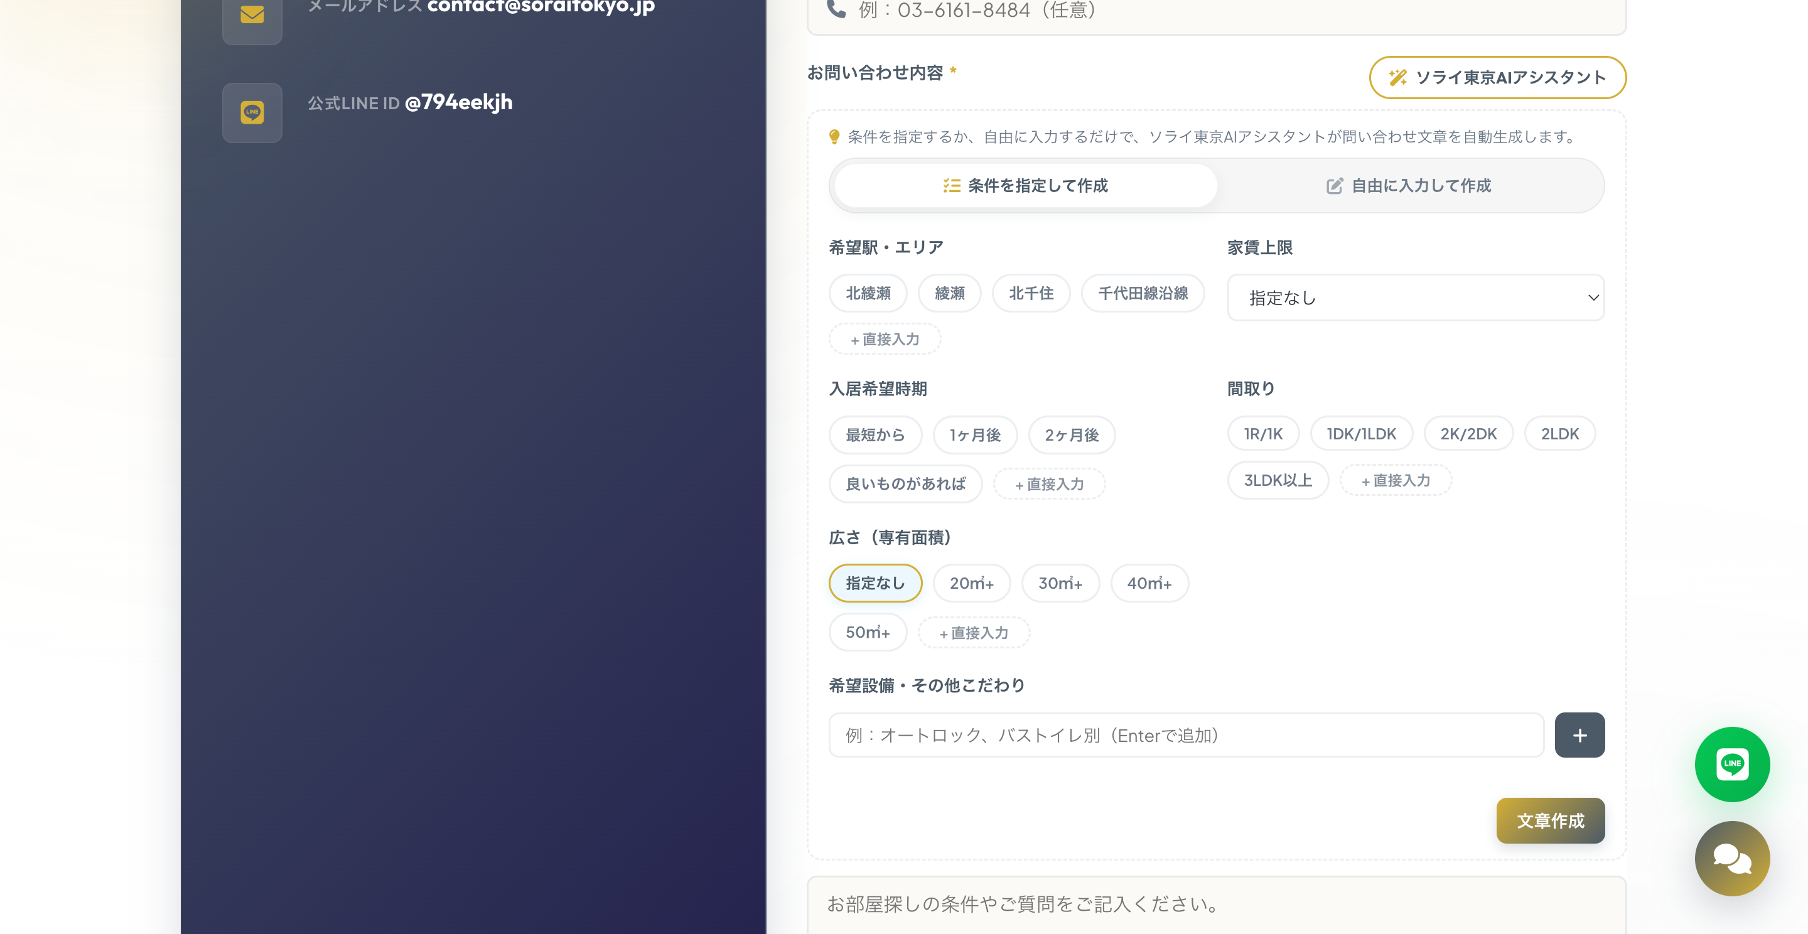This screenshot has width=1808, height=934.
Task: Select the 2LDK layout chip
Action: [x=1559, y=434]
